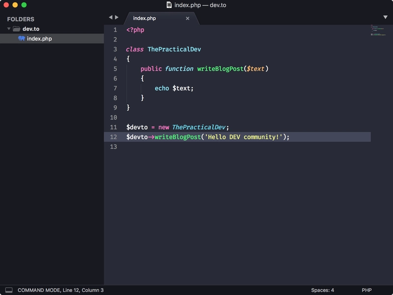Click the FOLDERS sidebar heading

[x=21, y=19]
